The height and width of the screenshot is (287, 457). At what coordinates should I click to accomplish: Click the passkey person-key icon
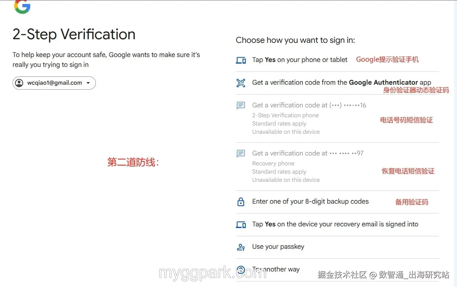click(241, 247)
